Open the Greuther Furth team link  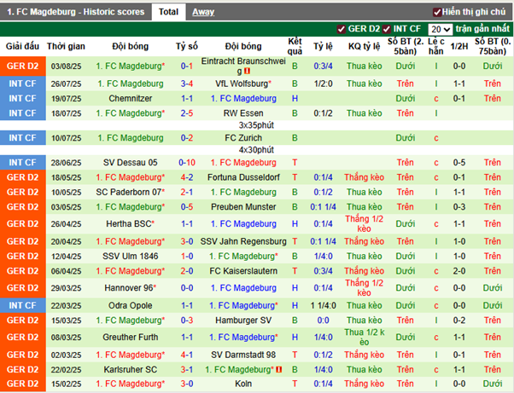pyautogui.click(x=130, y=337)
